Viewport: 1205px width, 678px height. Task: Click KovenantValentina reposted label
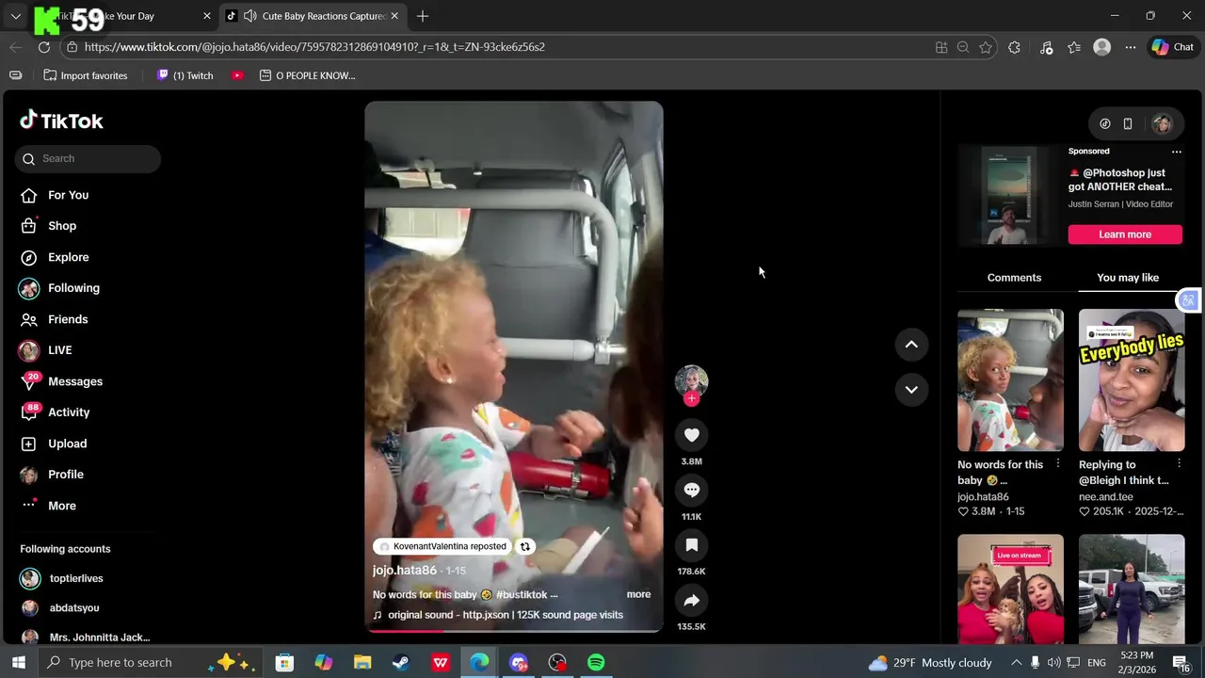pos(442,547)
